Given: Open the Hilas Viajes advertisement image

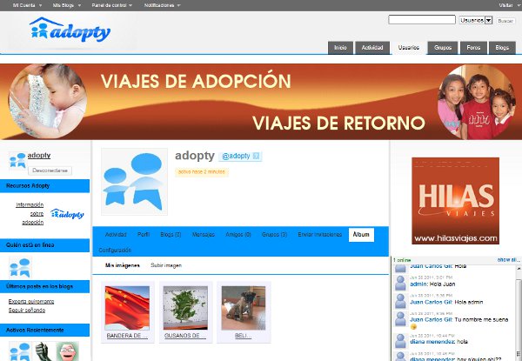Looking at the screenshot, I should pyautogui.click(x=455, y=201).
